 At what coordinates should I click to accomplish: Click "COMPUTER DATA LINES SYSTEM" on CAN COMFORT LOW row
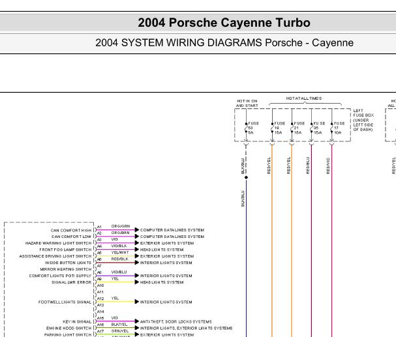tap(172, 237)
